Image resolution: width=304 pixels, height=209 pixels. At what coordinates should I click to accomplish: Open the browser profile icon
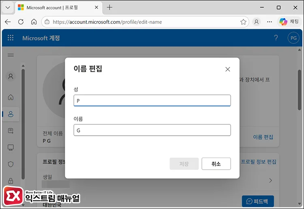(256, 22)
